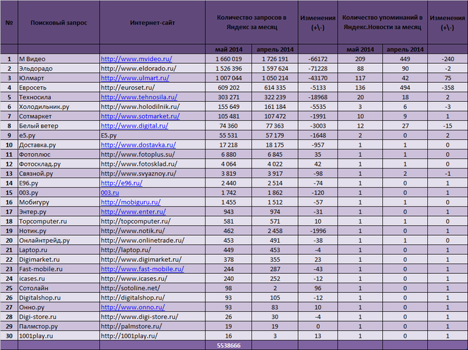Click the 'Онлайнтрейд.ру' cell

(58, 241)
